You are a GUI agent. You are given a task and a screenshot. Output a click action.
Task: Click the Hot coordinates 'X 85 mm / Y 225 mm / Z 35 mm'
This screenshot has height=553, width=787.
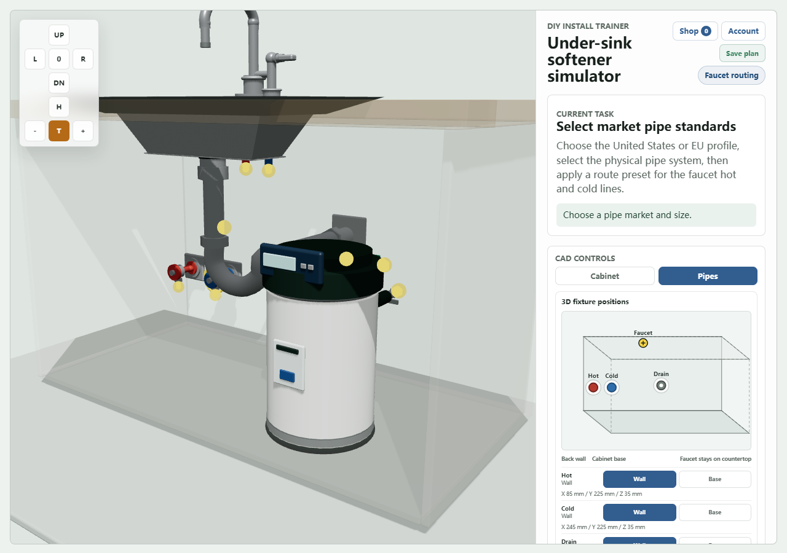tap(601, 494)
